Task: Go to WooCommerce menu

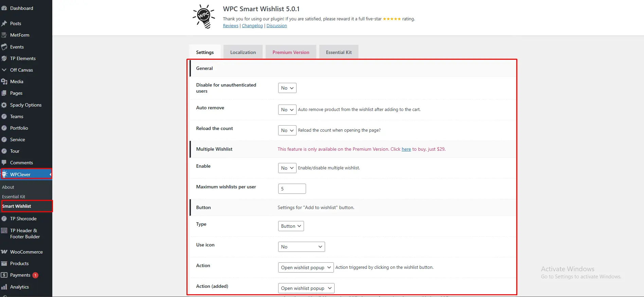Action: pyautogui.click(x=26, y=252)
